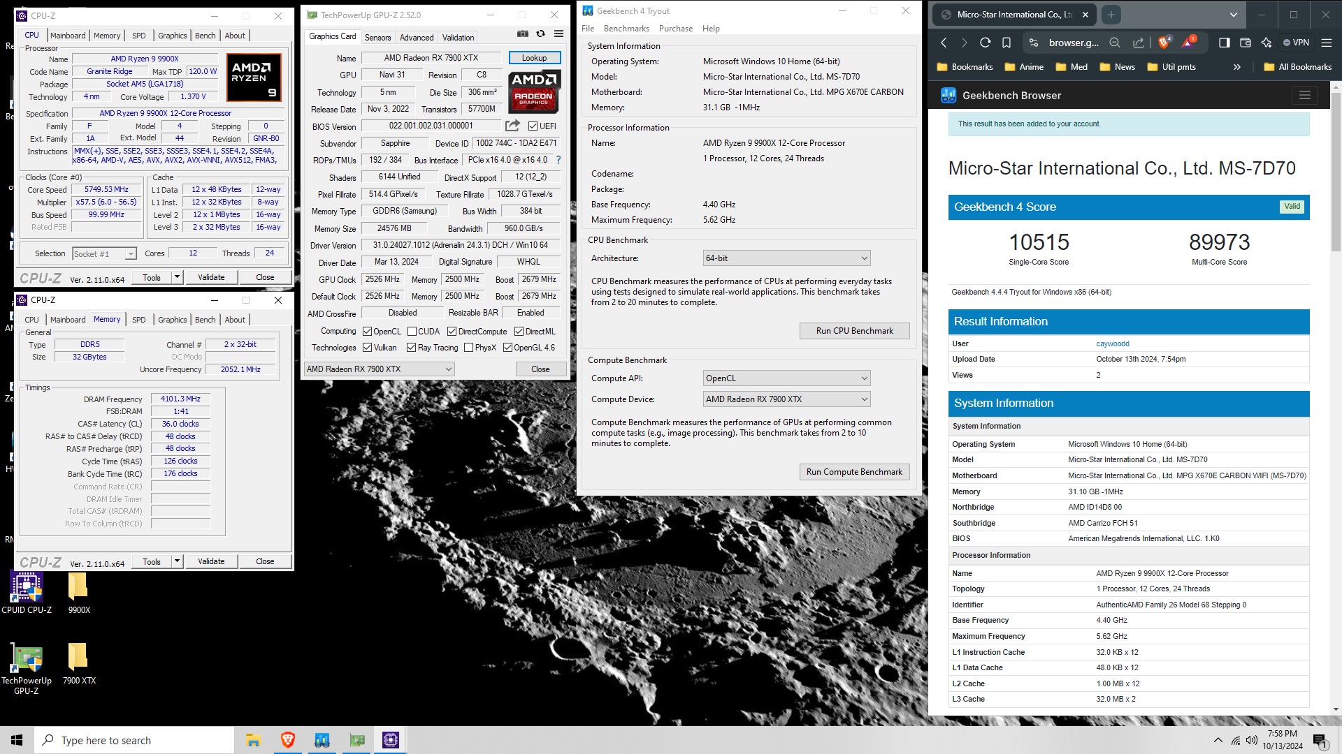Screen dimensions: 1342x754
Task: Open new browser tab
Action: [1111, 14]
